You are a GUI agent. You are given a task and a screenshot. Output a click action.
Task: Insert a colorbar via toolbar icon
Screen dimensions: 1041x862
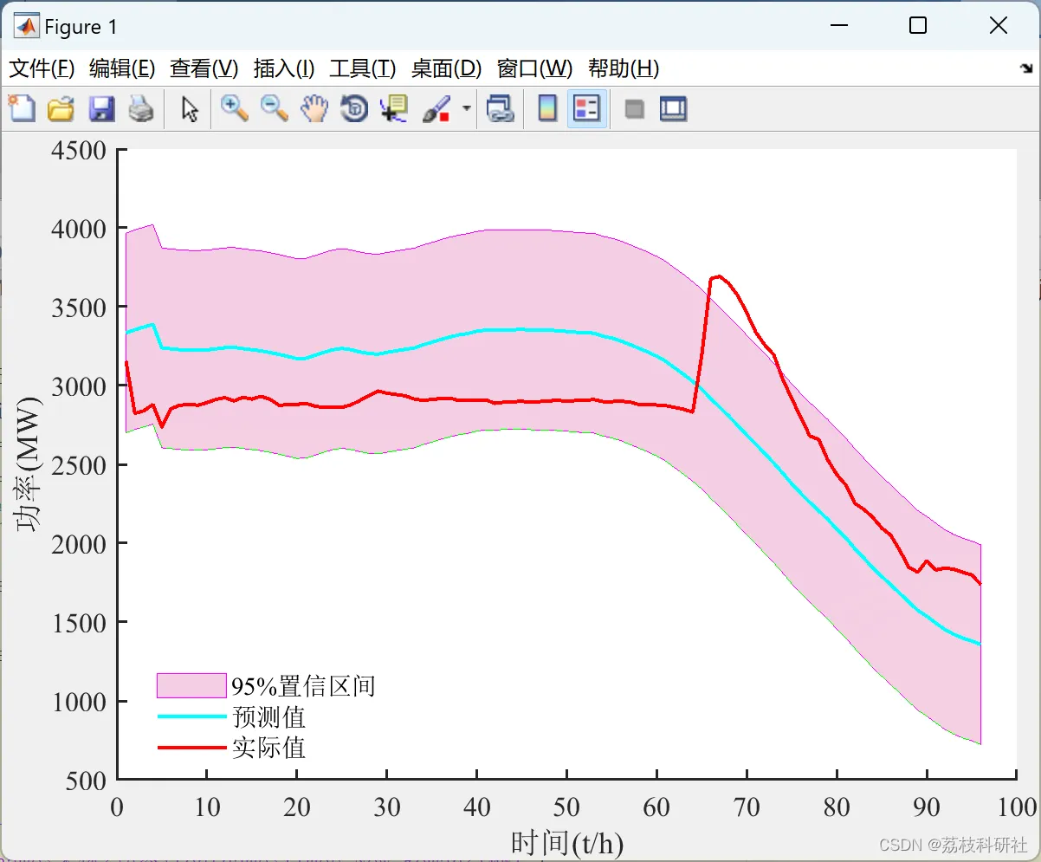tap(547, 108)
